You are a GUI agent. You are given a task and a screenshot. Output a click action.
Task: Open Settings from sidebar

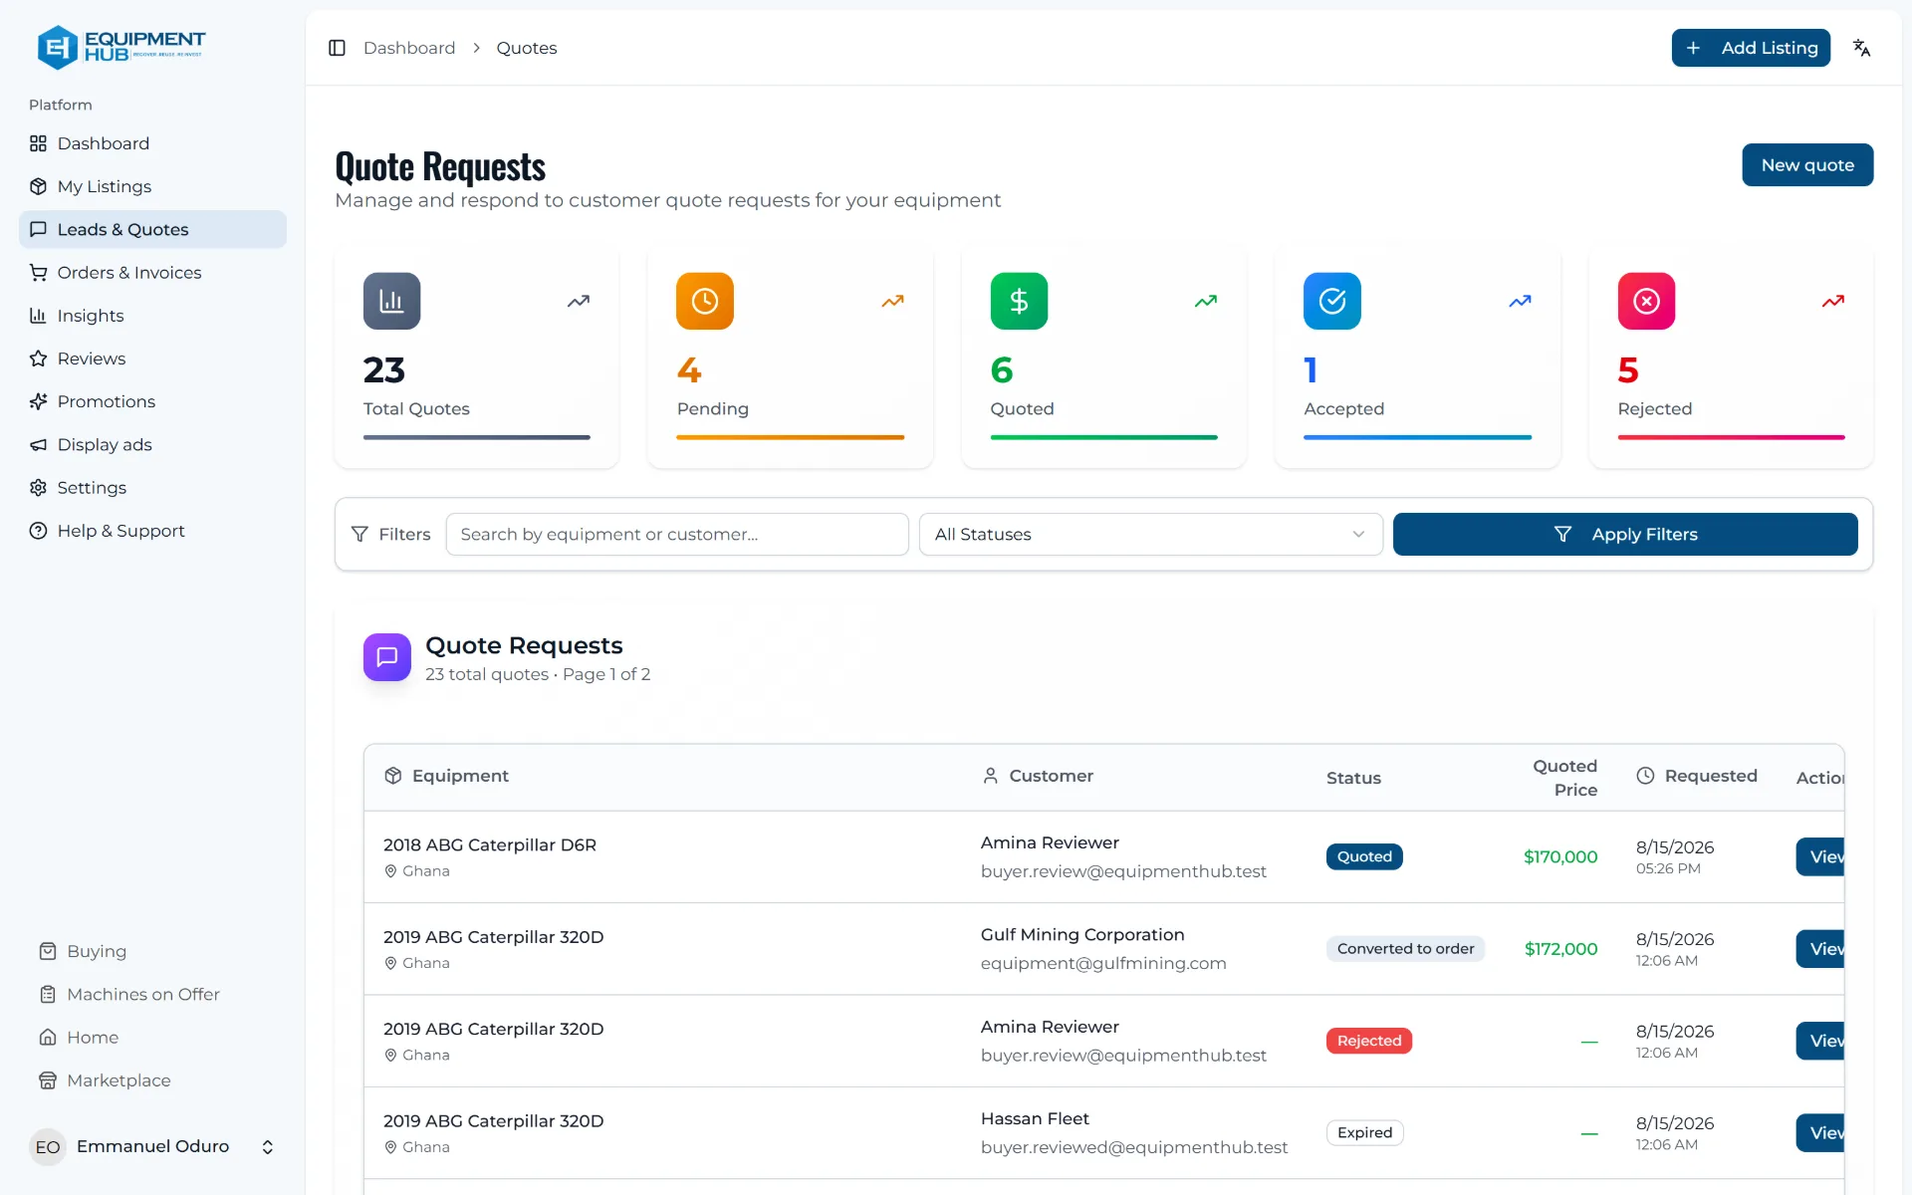[152, 488]
